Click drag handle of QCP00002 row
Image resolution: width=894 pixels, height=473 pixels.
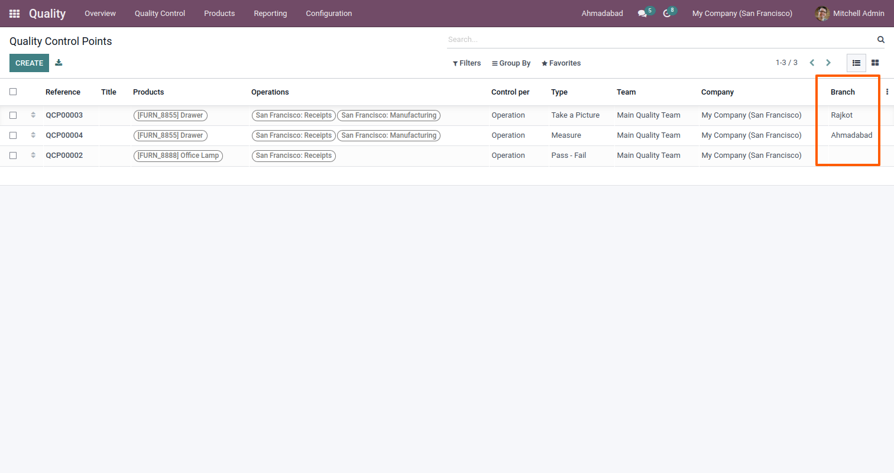pos(33,155)
